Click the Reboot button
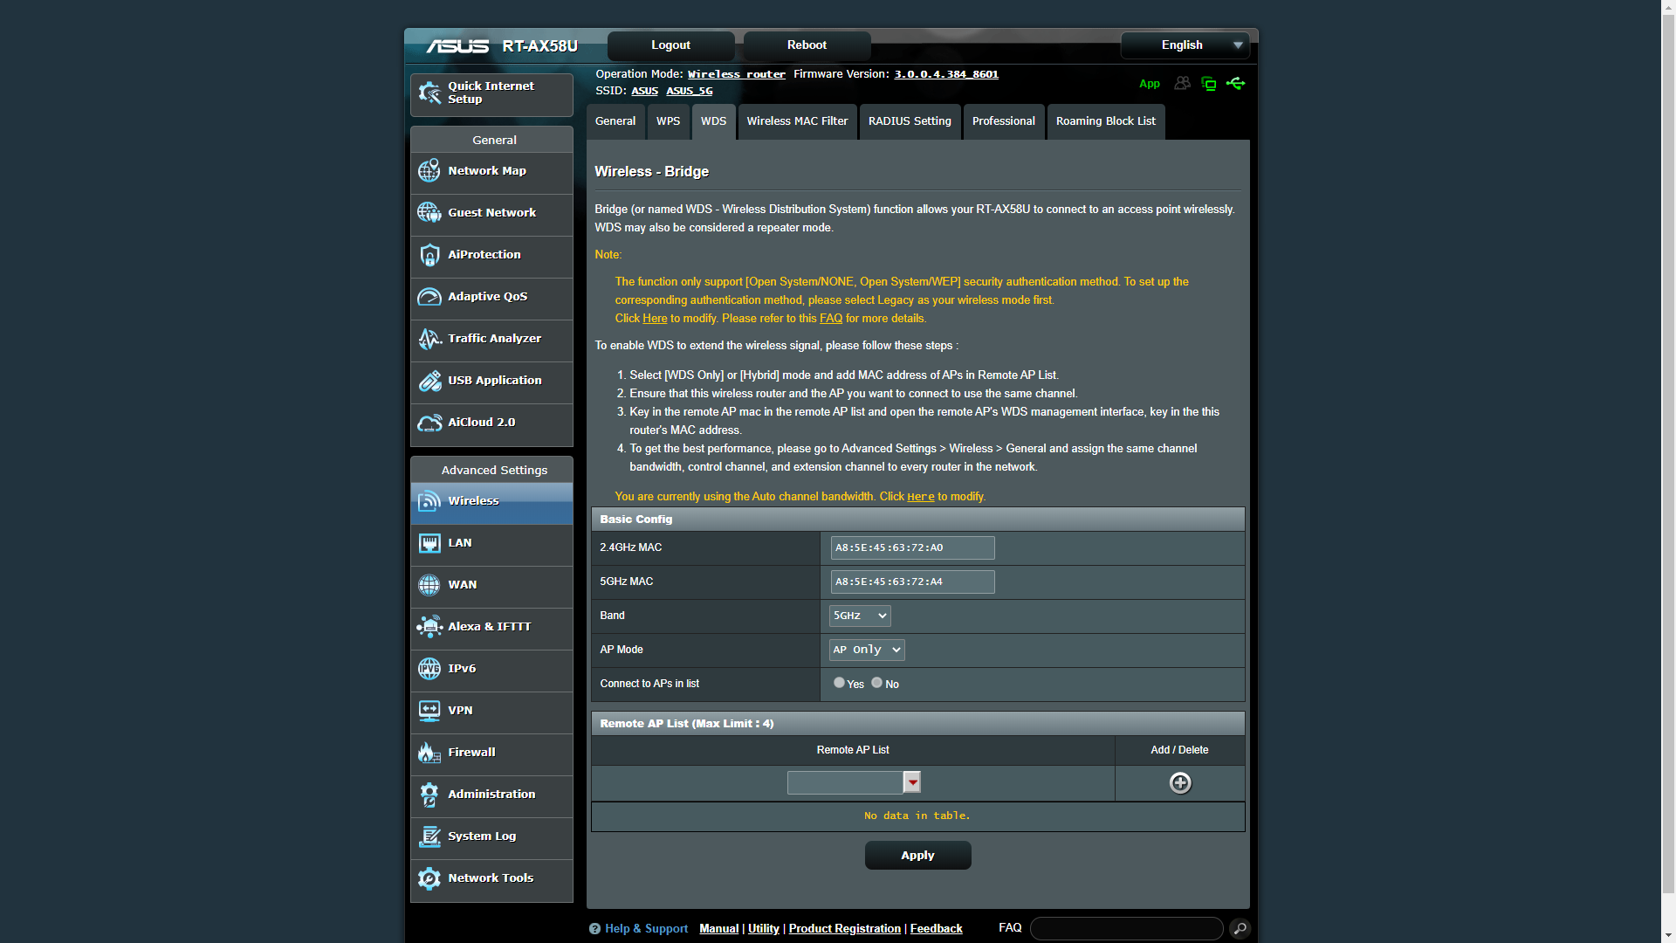 tap(807, 45)
